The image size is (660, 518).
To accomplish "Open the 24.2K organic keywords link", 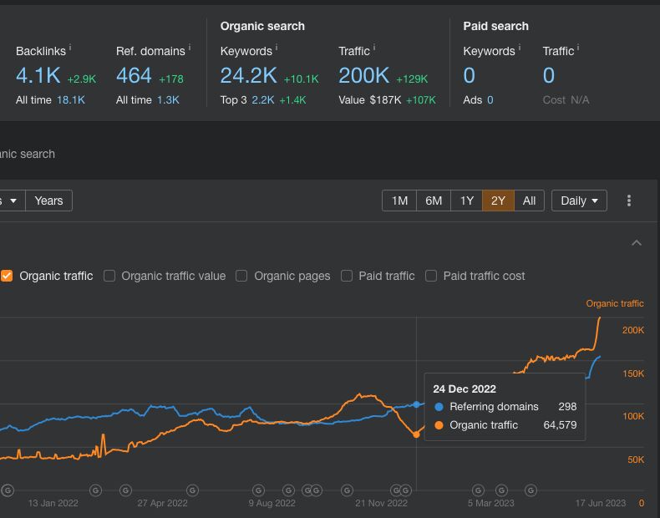I will (248, 76).
